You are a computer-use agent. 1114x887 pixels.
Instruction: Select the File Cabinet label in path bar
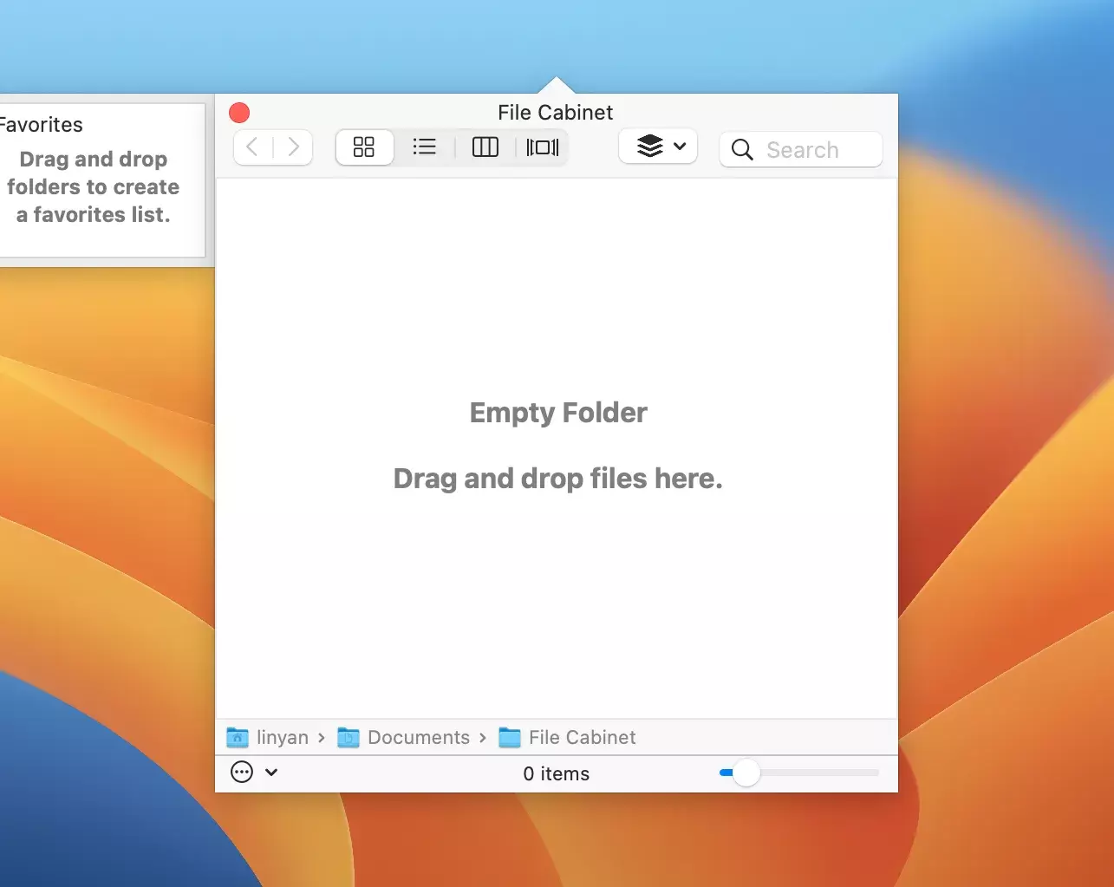[582, 738]
